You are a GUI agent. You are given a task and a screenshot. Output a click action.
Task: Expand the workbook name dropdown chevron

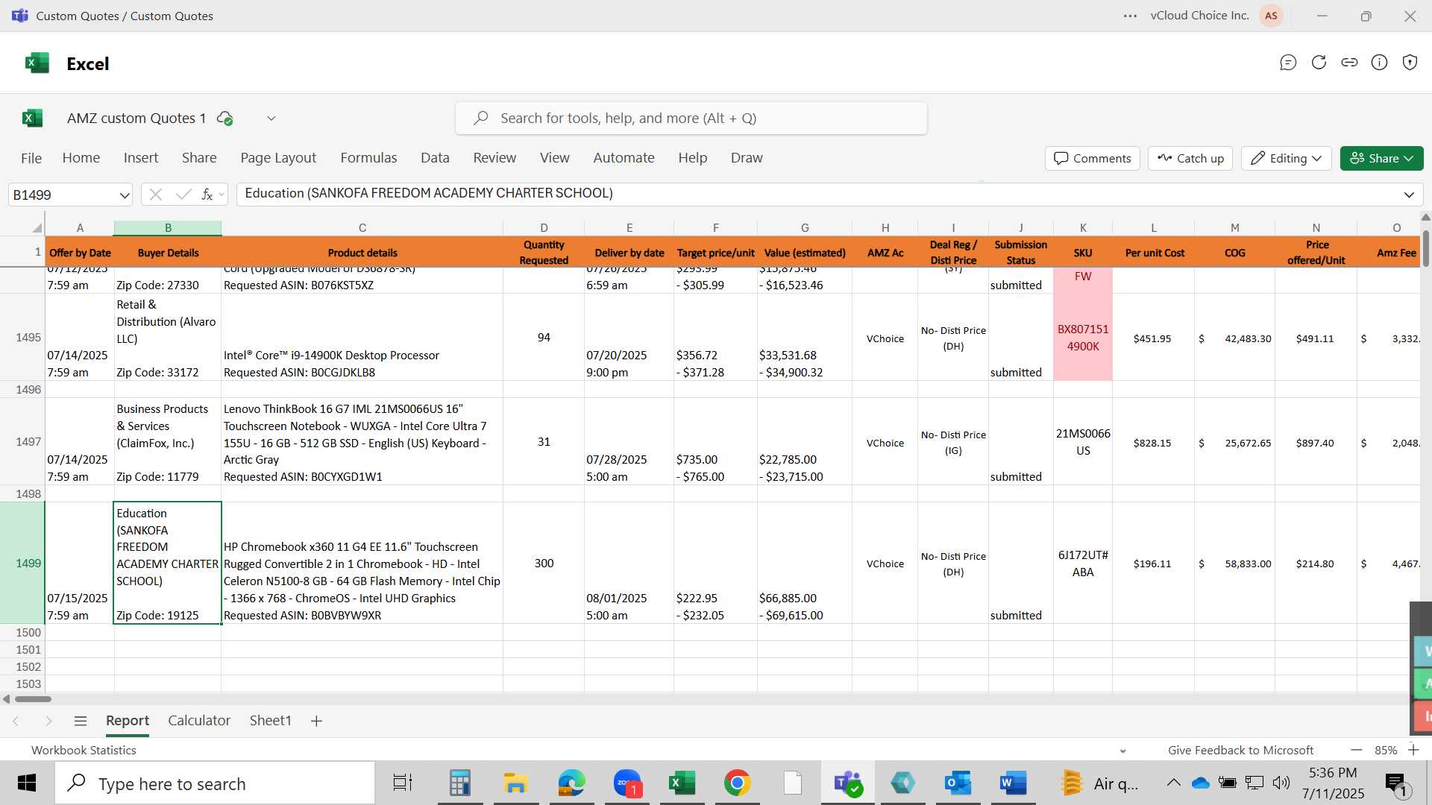271,119
